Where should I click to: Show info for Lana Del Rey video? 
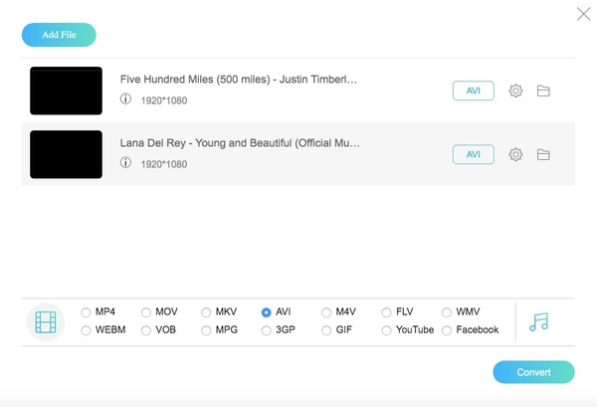tap(126, 162)
